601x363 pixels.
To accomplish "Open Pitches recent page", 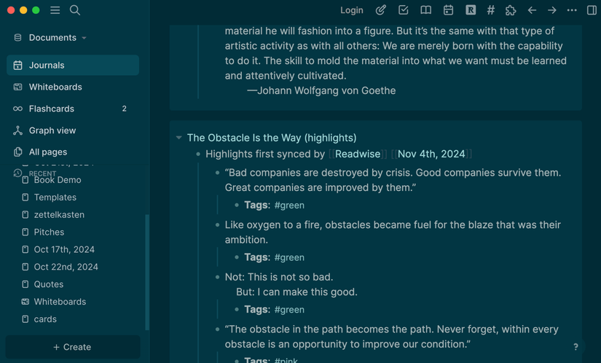I will point(49,232).
